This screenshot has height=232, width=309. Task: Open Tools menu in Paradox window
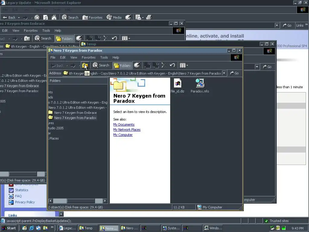click(x=104, y=57)
